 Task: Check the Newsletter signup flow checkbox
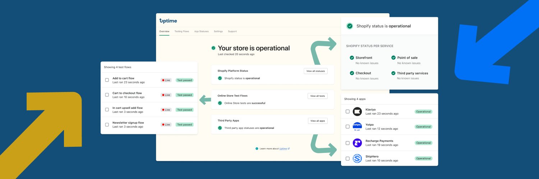point(107,125)
